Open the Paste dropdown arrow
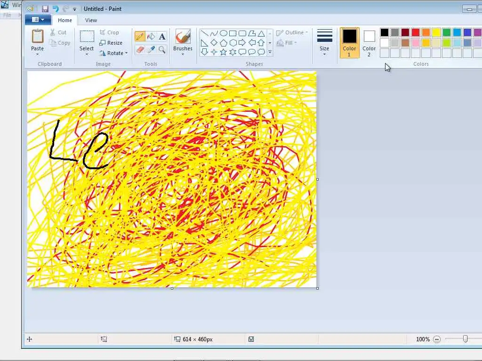This screenshot has width=482, height=361. click(x=38, y=55)
